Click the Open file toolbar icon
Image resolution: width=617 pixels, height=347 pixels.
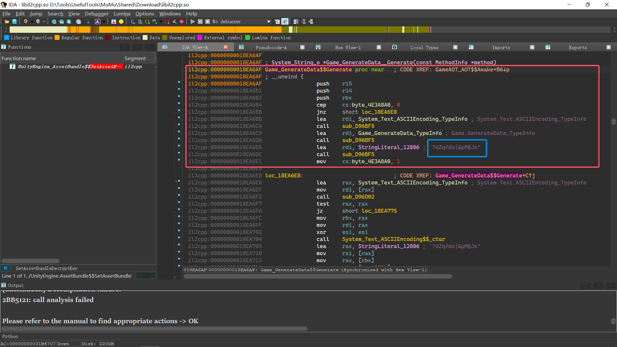tap(7, 22)
